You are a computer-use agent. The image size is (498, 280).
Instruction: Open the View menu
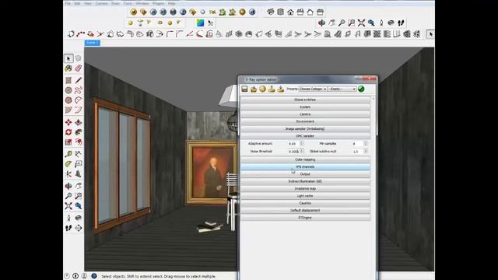[x=88, y=3]
